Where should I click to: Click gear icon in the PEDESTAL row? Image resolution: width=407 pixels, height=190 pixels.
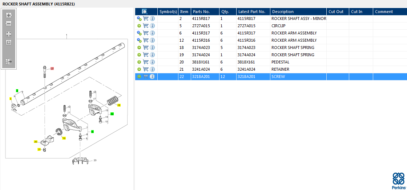pyautogui.click(x=139, y=62)
